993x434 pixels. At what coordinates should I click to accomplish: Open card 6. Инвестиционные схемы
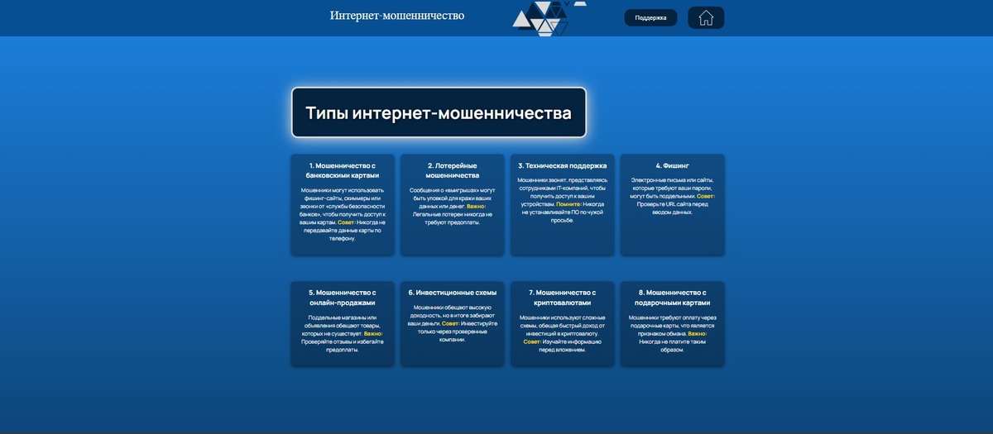(453, 324)
